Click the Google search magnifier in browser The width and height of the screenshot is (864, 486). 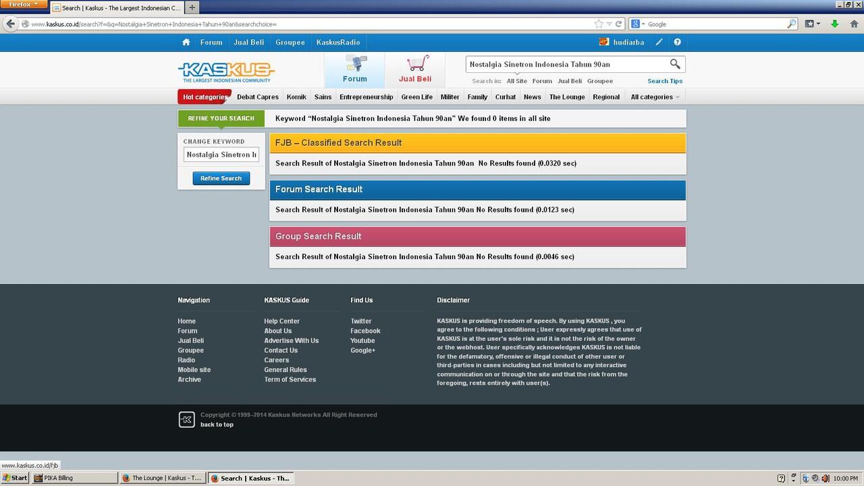[792, 24]
